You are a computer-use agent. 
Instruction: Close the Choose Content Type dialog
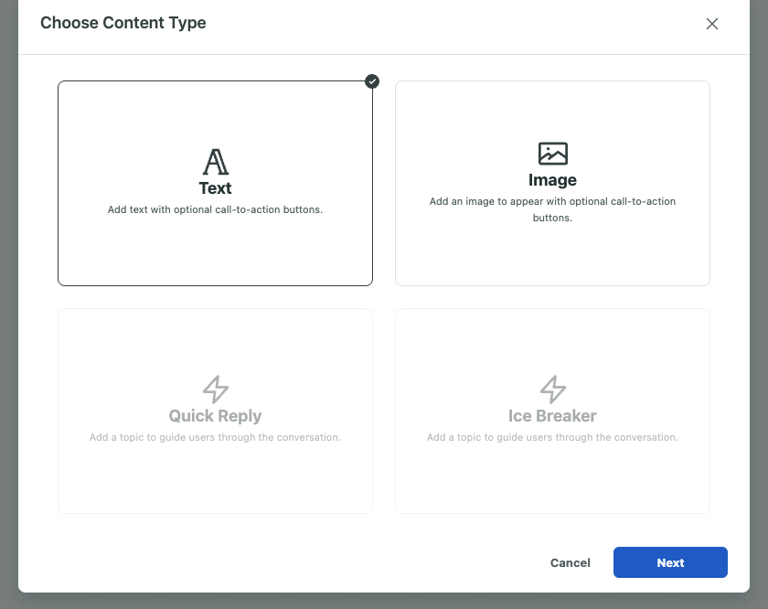pyautogui.click(x=711, y=24)
